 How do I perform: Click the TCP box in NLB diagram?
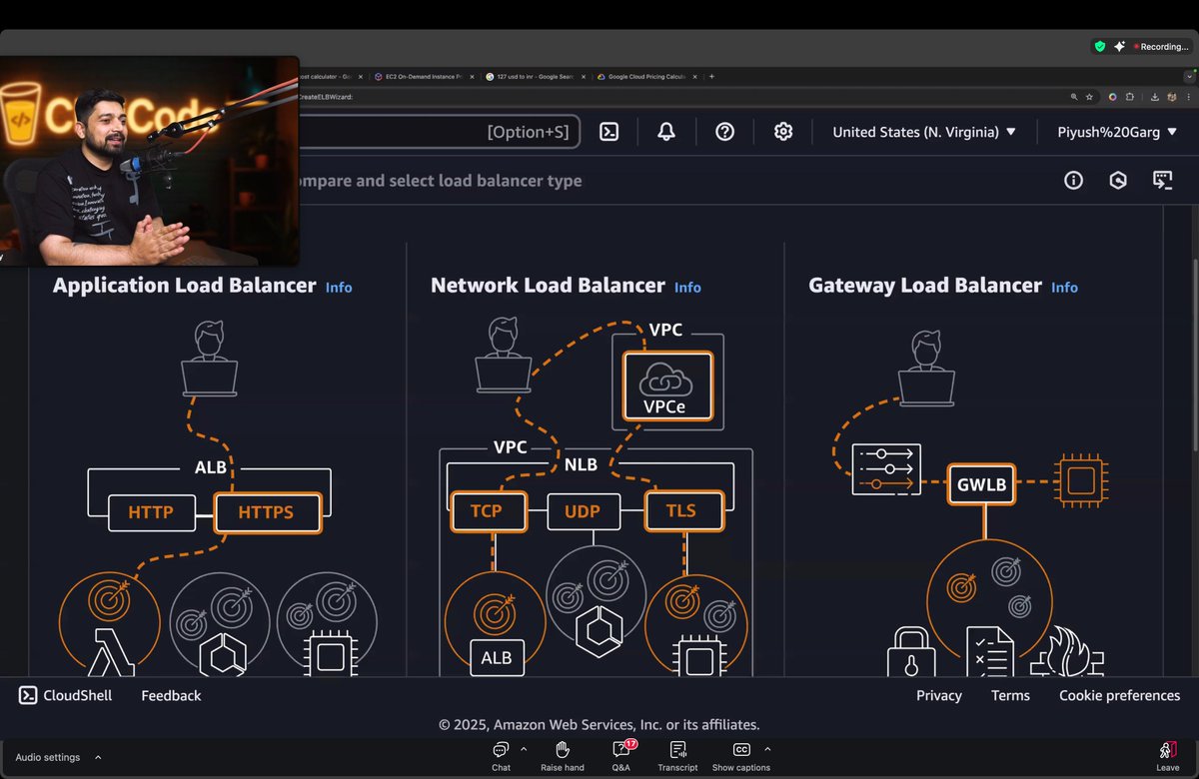coord(487,511)
